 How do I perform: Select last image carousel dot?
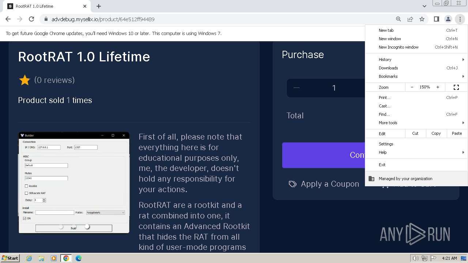tap(87, 227)
